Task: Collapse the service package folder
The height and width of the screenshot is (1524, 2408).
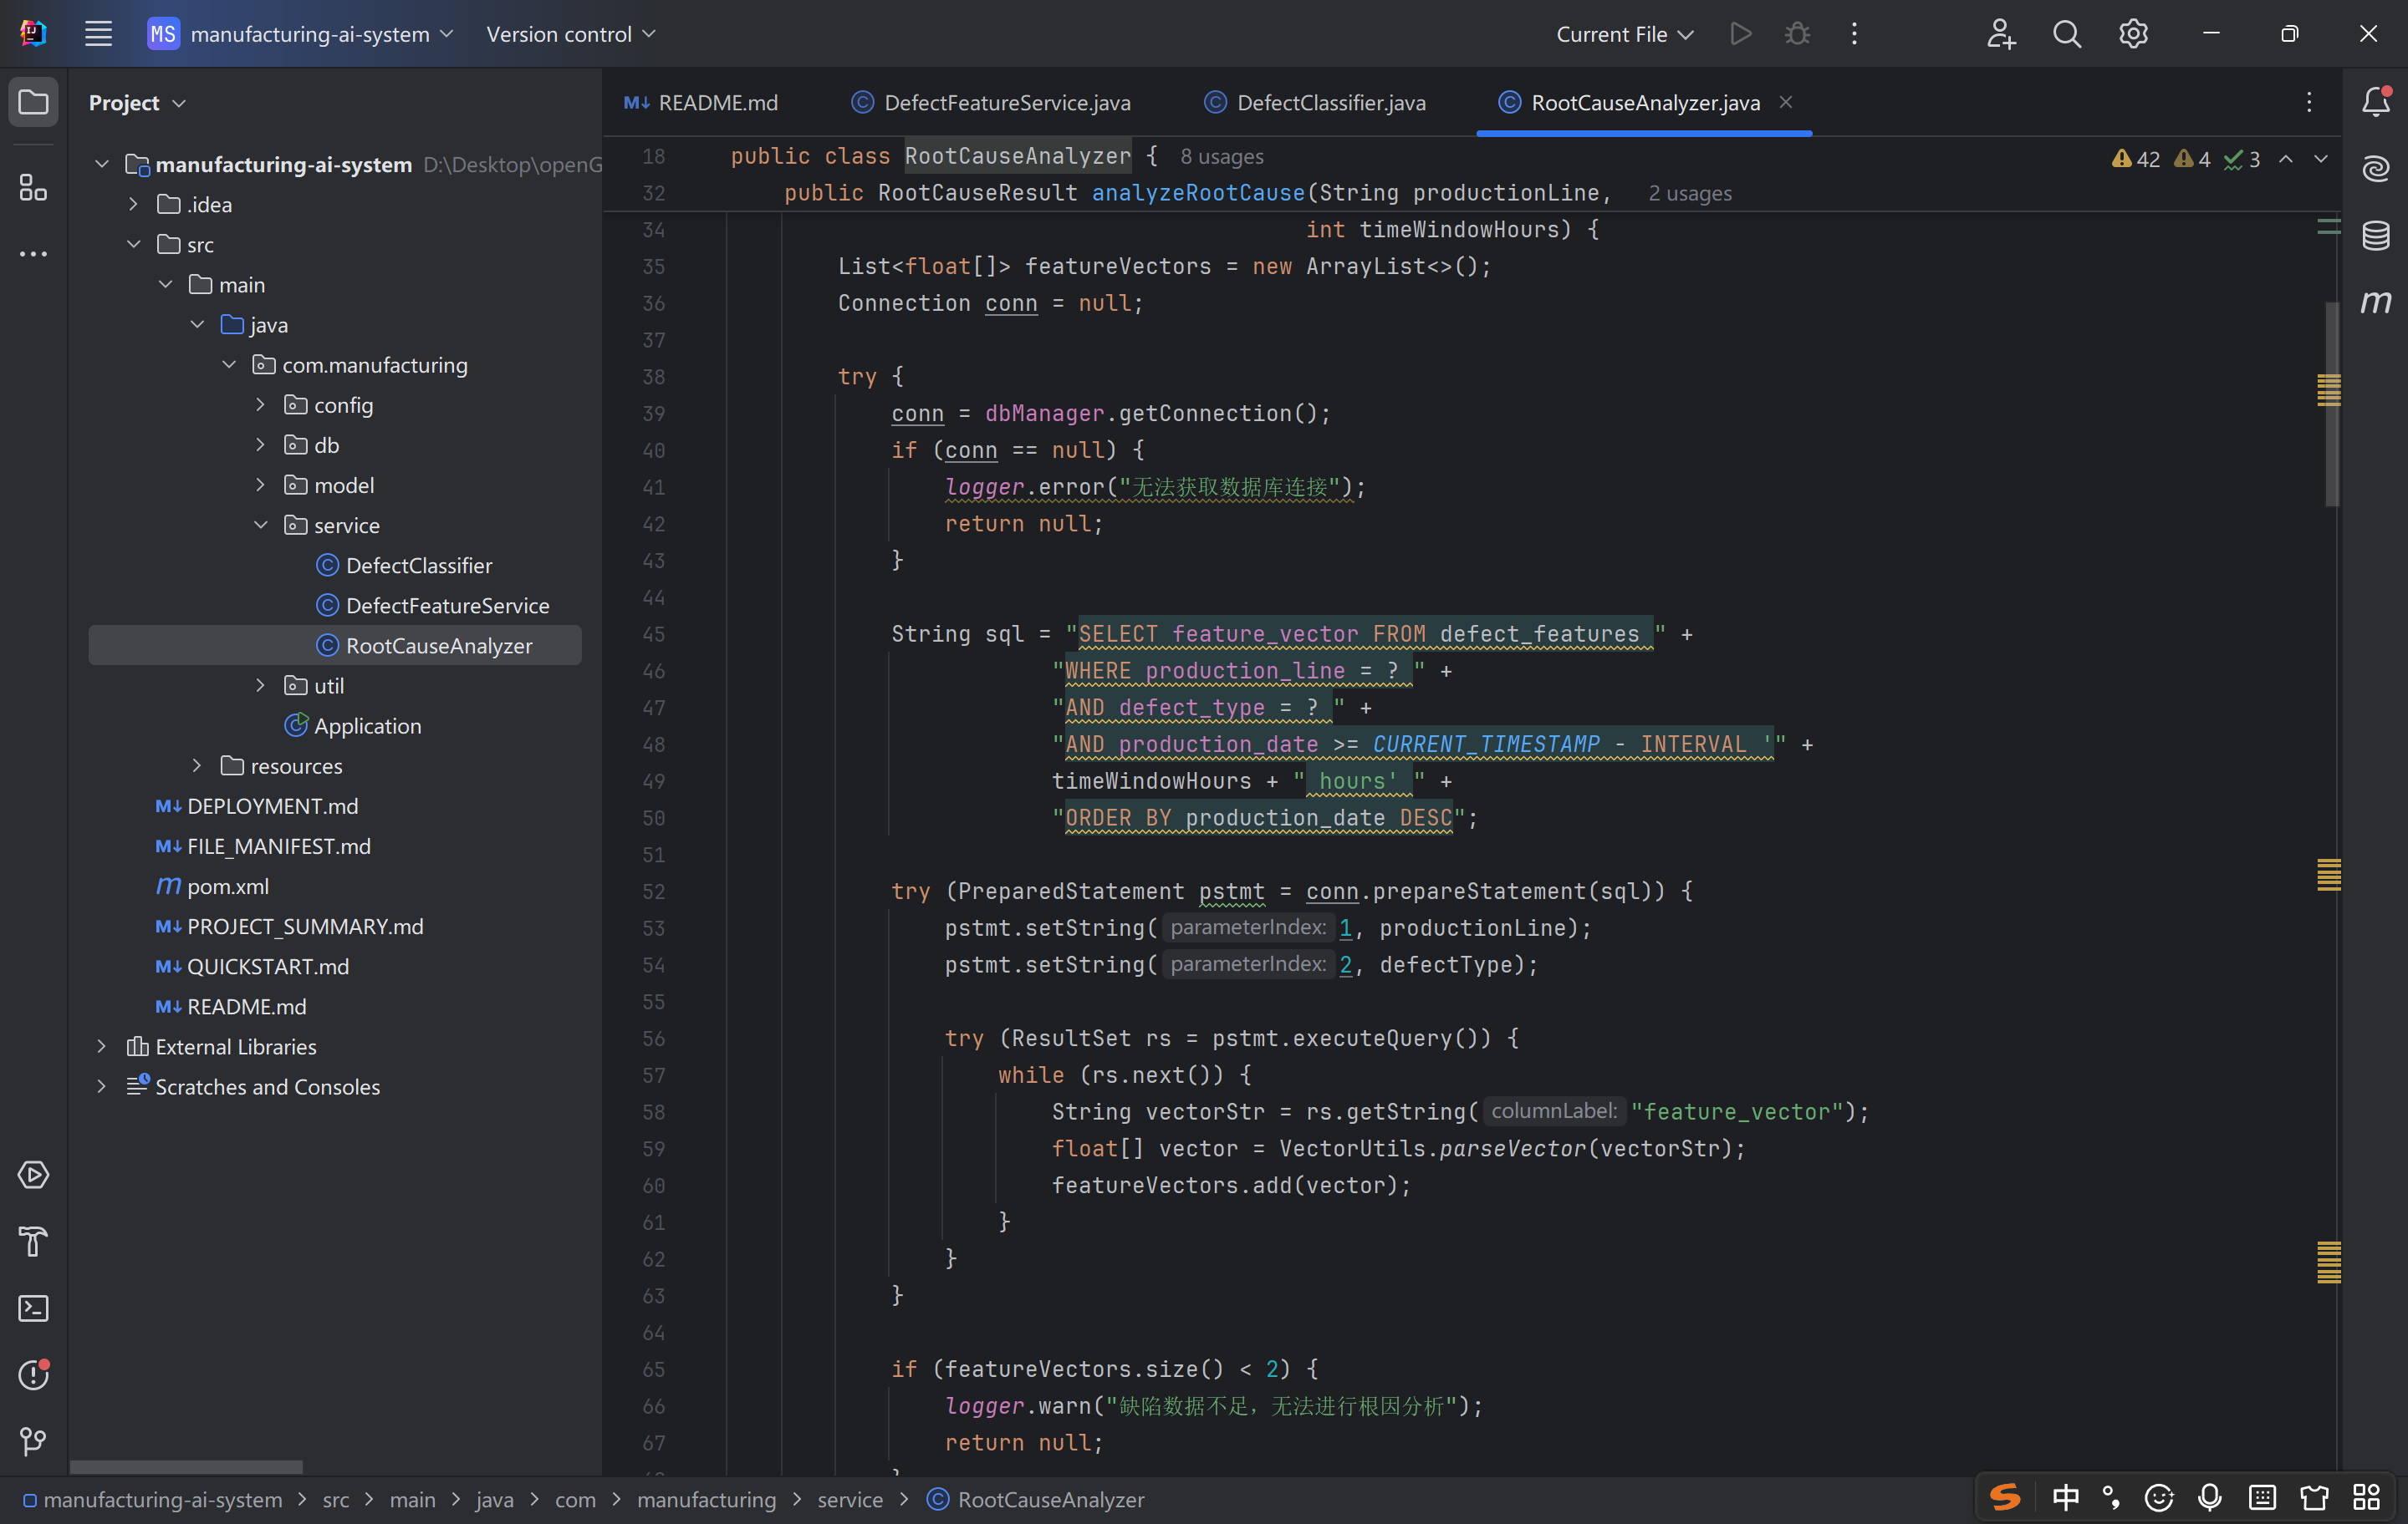Action: pos(260,525)
